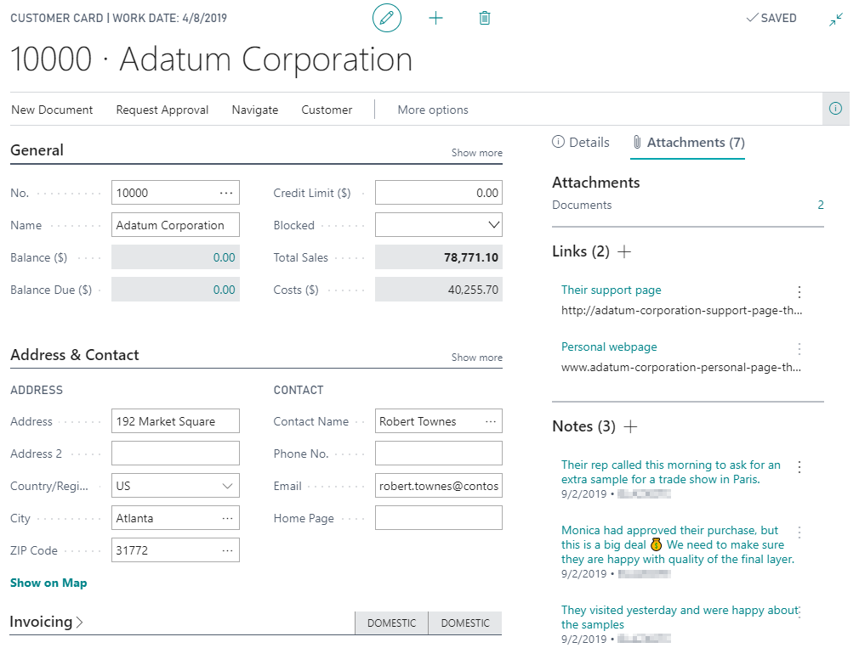Open note about Monica approved purchase
The height and width of the screenshot is (665, 859).
coord(678,544)
